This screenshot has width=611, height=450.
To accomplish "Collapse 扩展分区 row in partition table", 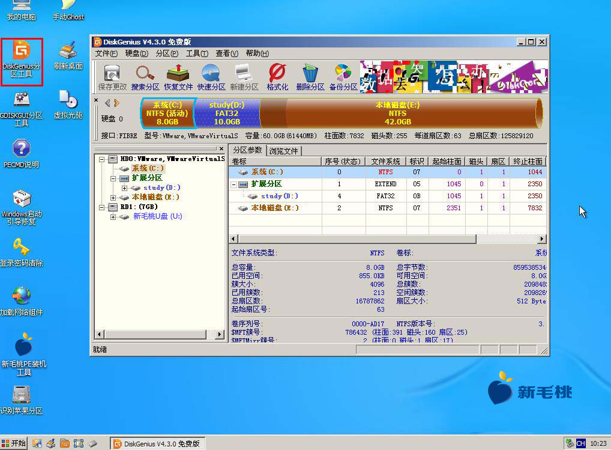I will 234,184.
